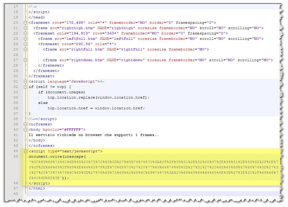Collapse the highlighted text/javascript script block
Image resolution: width=288 pixels, height=207 pixels.
(26, 151)
